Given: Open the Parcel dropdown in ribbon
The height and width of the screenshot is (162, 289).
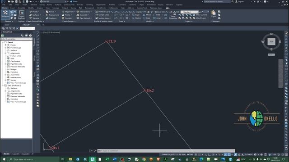Looking at the screenshot, I should pos(51,12).
